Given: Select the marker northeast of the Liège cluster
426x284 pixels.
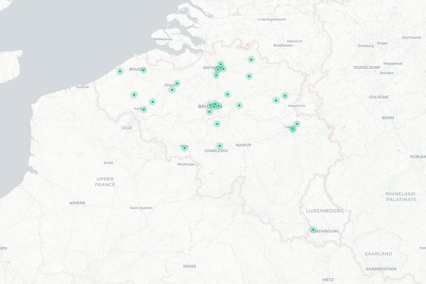Looking at the screenshot, I should tap(297, 124).
